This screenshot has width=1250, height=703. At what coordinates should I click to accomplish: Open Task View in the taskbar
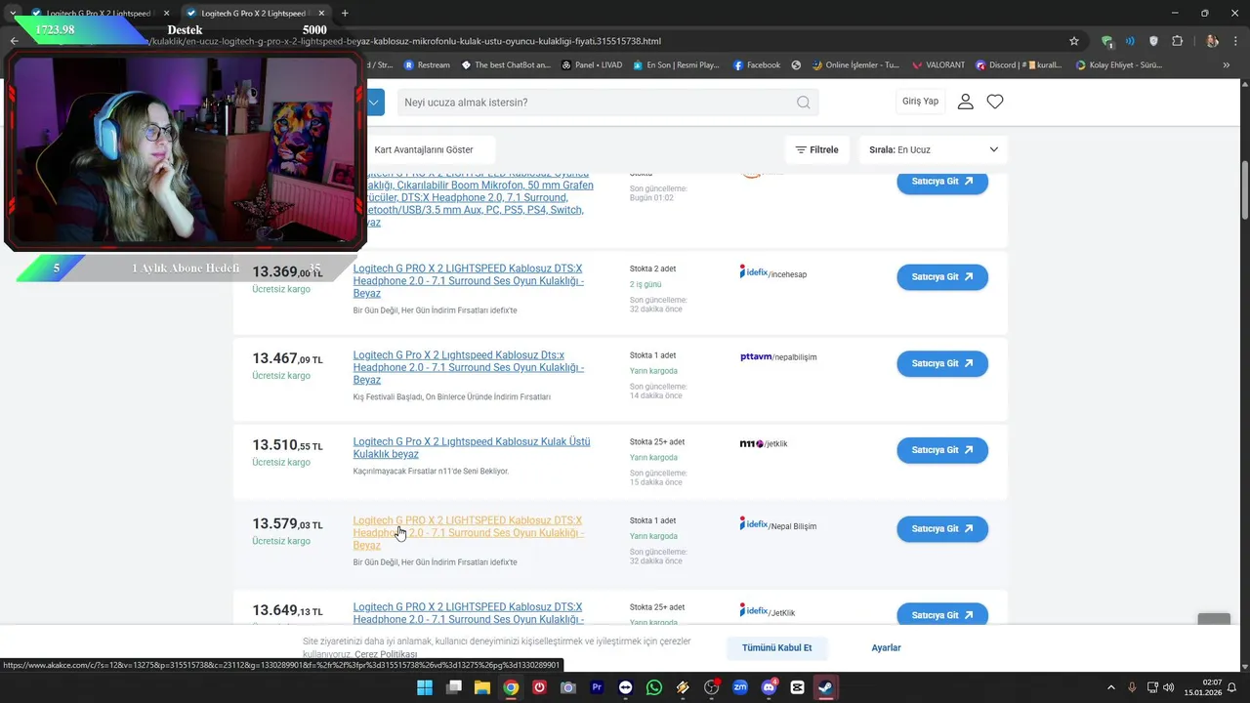[454, 687]
